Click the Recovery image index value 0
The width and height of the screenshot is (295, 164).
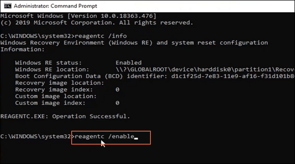pos(118,90)
